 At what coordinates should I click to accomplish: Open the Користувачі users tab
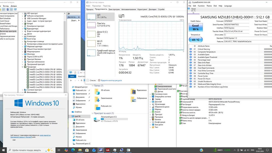point(142,9)
